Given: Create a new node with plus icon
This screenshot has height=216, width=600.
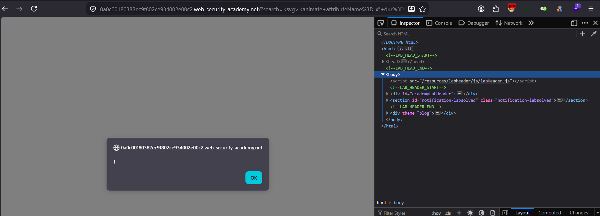Looking at the screenshot, I should [583, 34].
